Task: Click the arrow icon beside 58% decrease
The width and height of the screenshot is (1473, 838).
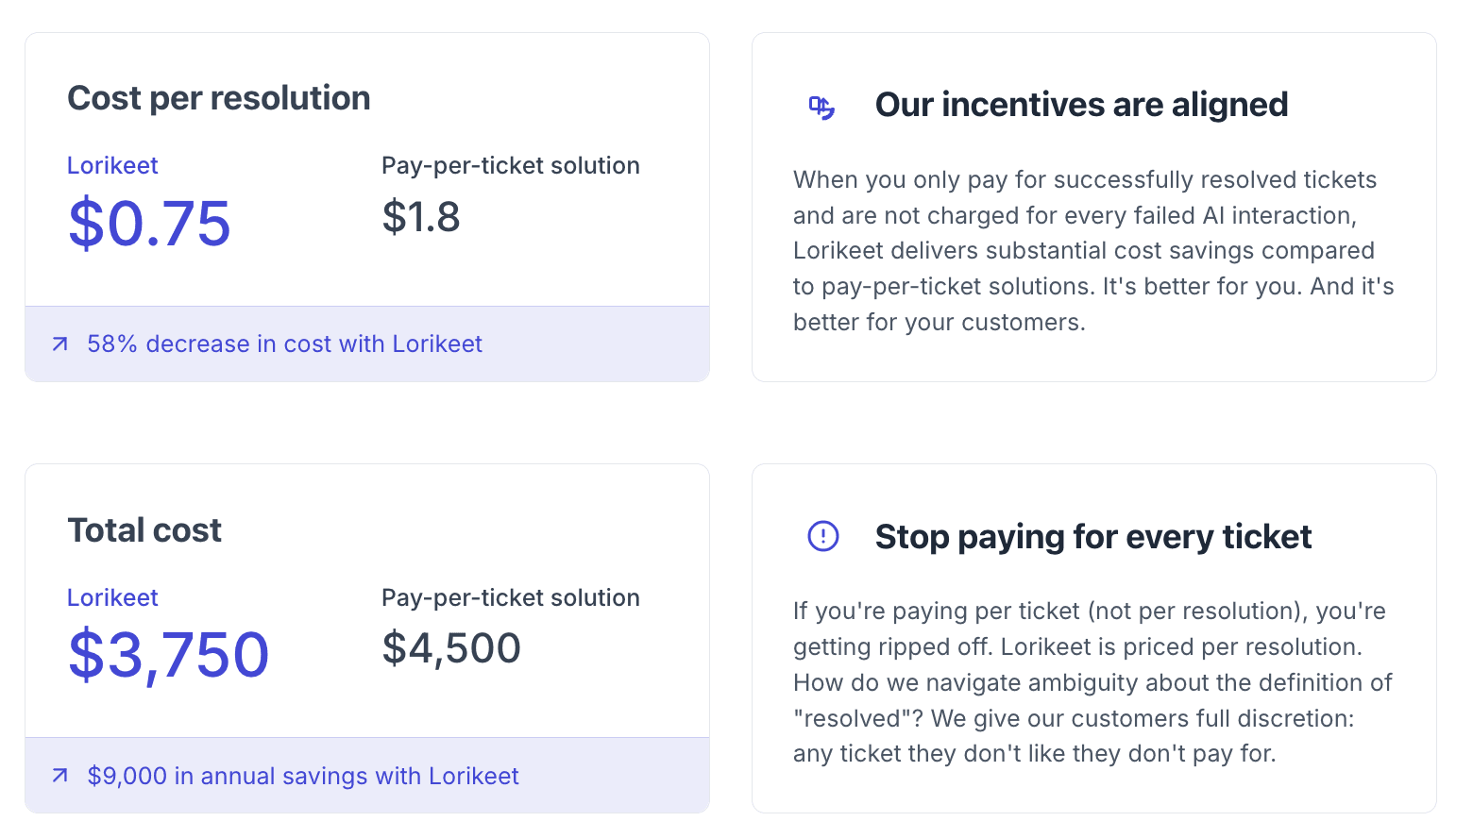Action: coord(60,344)
